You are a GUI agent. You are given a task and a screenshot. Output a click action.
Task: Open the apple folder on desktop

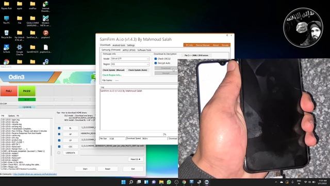click(x=20, y=6)
